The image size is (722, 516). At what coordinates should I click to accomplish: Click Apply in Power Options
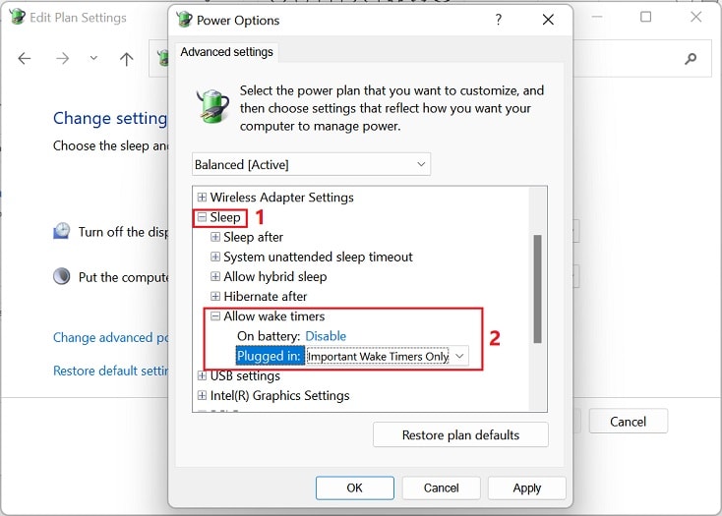click(527, 487)
